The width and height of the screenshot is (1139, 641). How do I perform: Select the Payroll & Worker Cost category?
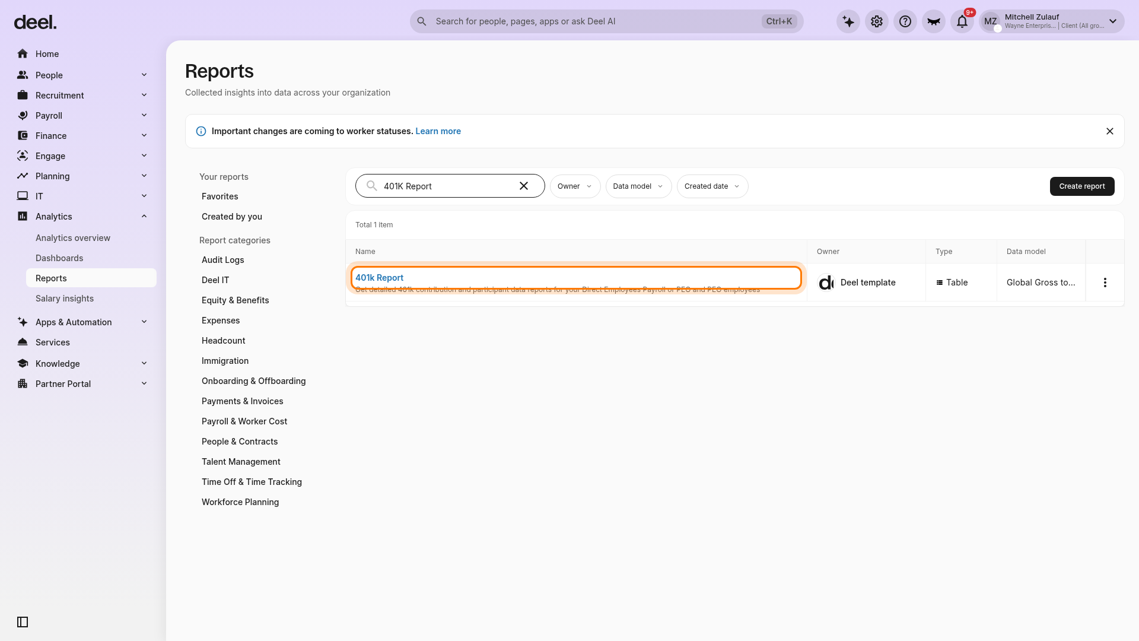click(244, 421)
